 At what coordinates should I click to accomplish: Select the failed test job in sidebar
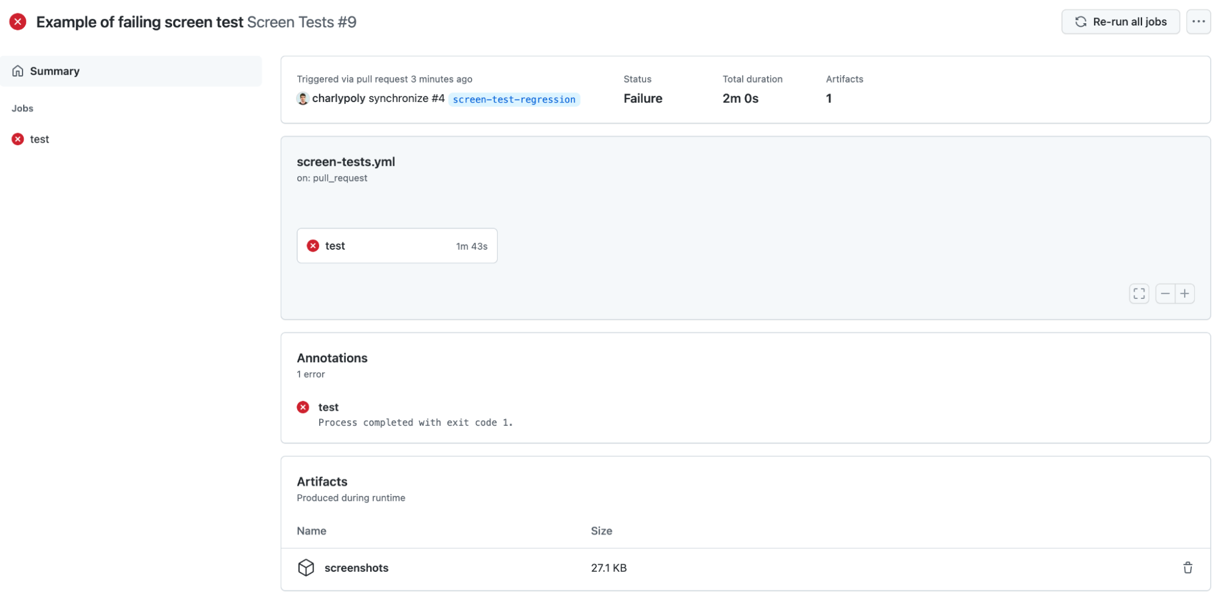[x=39, y=139]
